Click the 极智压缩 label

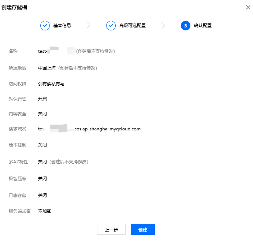pos(18,178)
